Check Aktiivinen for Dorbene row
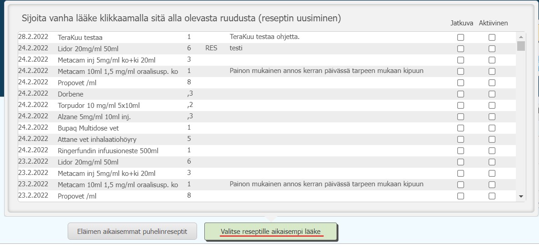Viewport: 539px width, 252px height. coord(492,94)
